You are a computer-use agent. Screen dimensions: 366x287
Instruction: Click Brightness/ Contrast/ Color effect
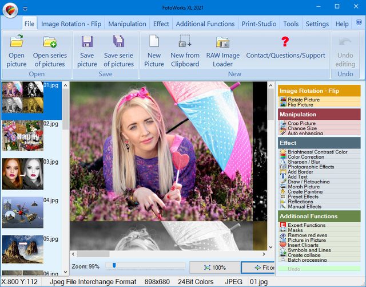point(317,152)
